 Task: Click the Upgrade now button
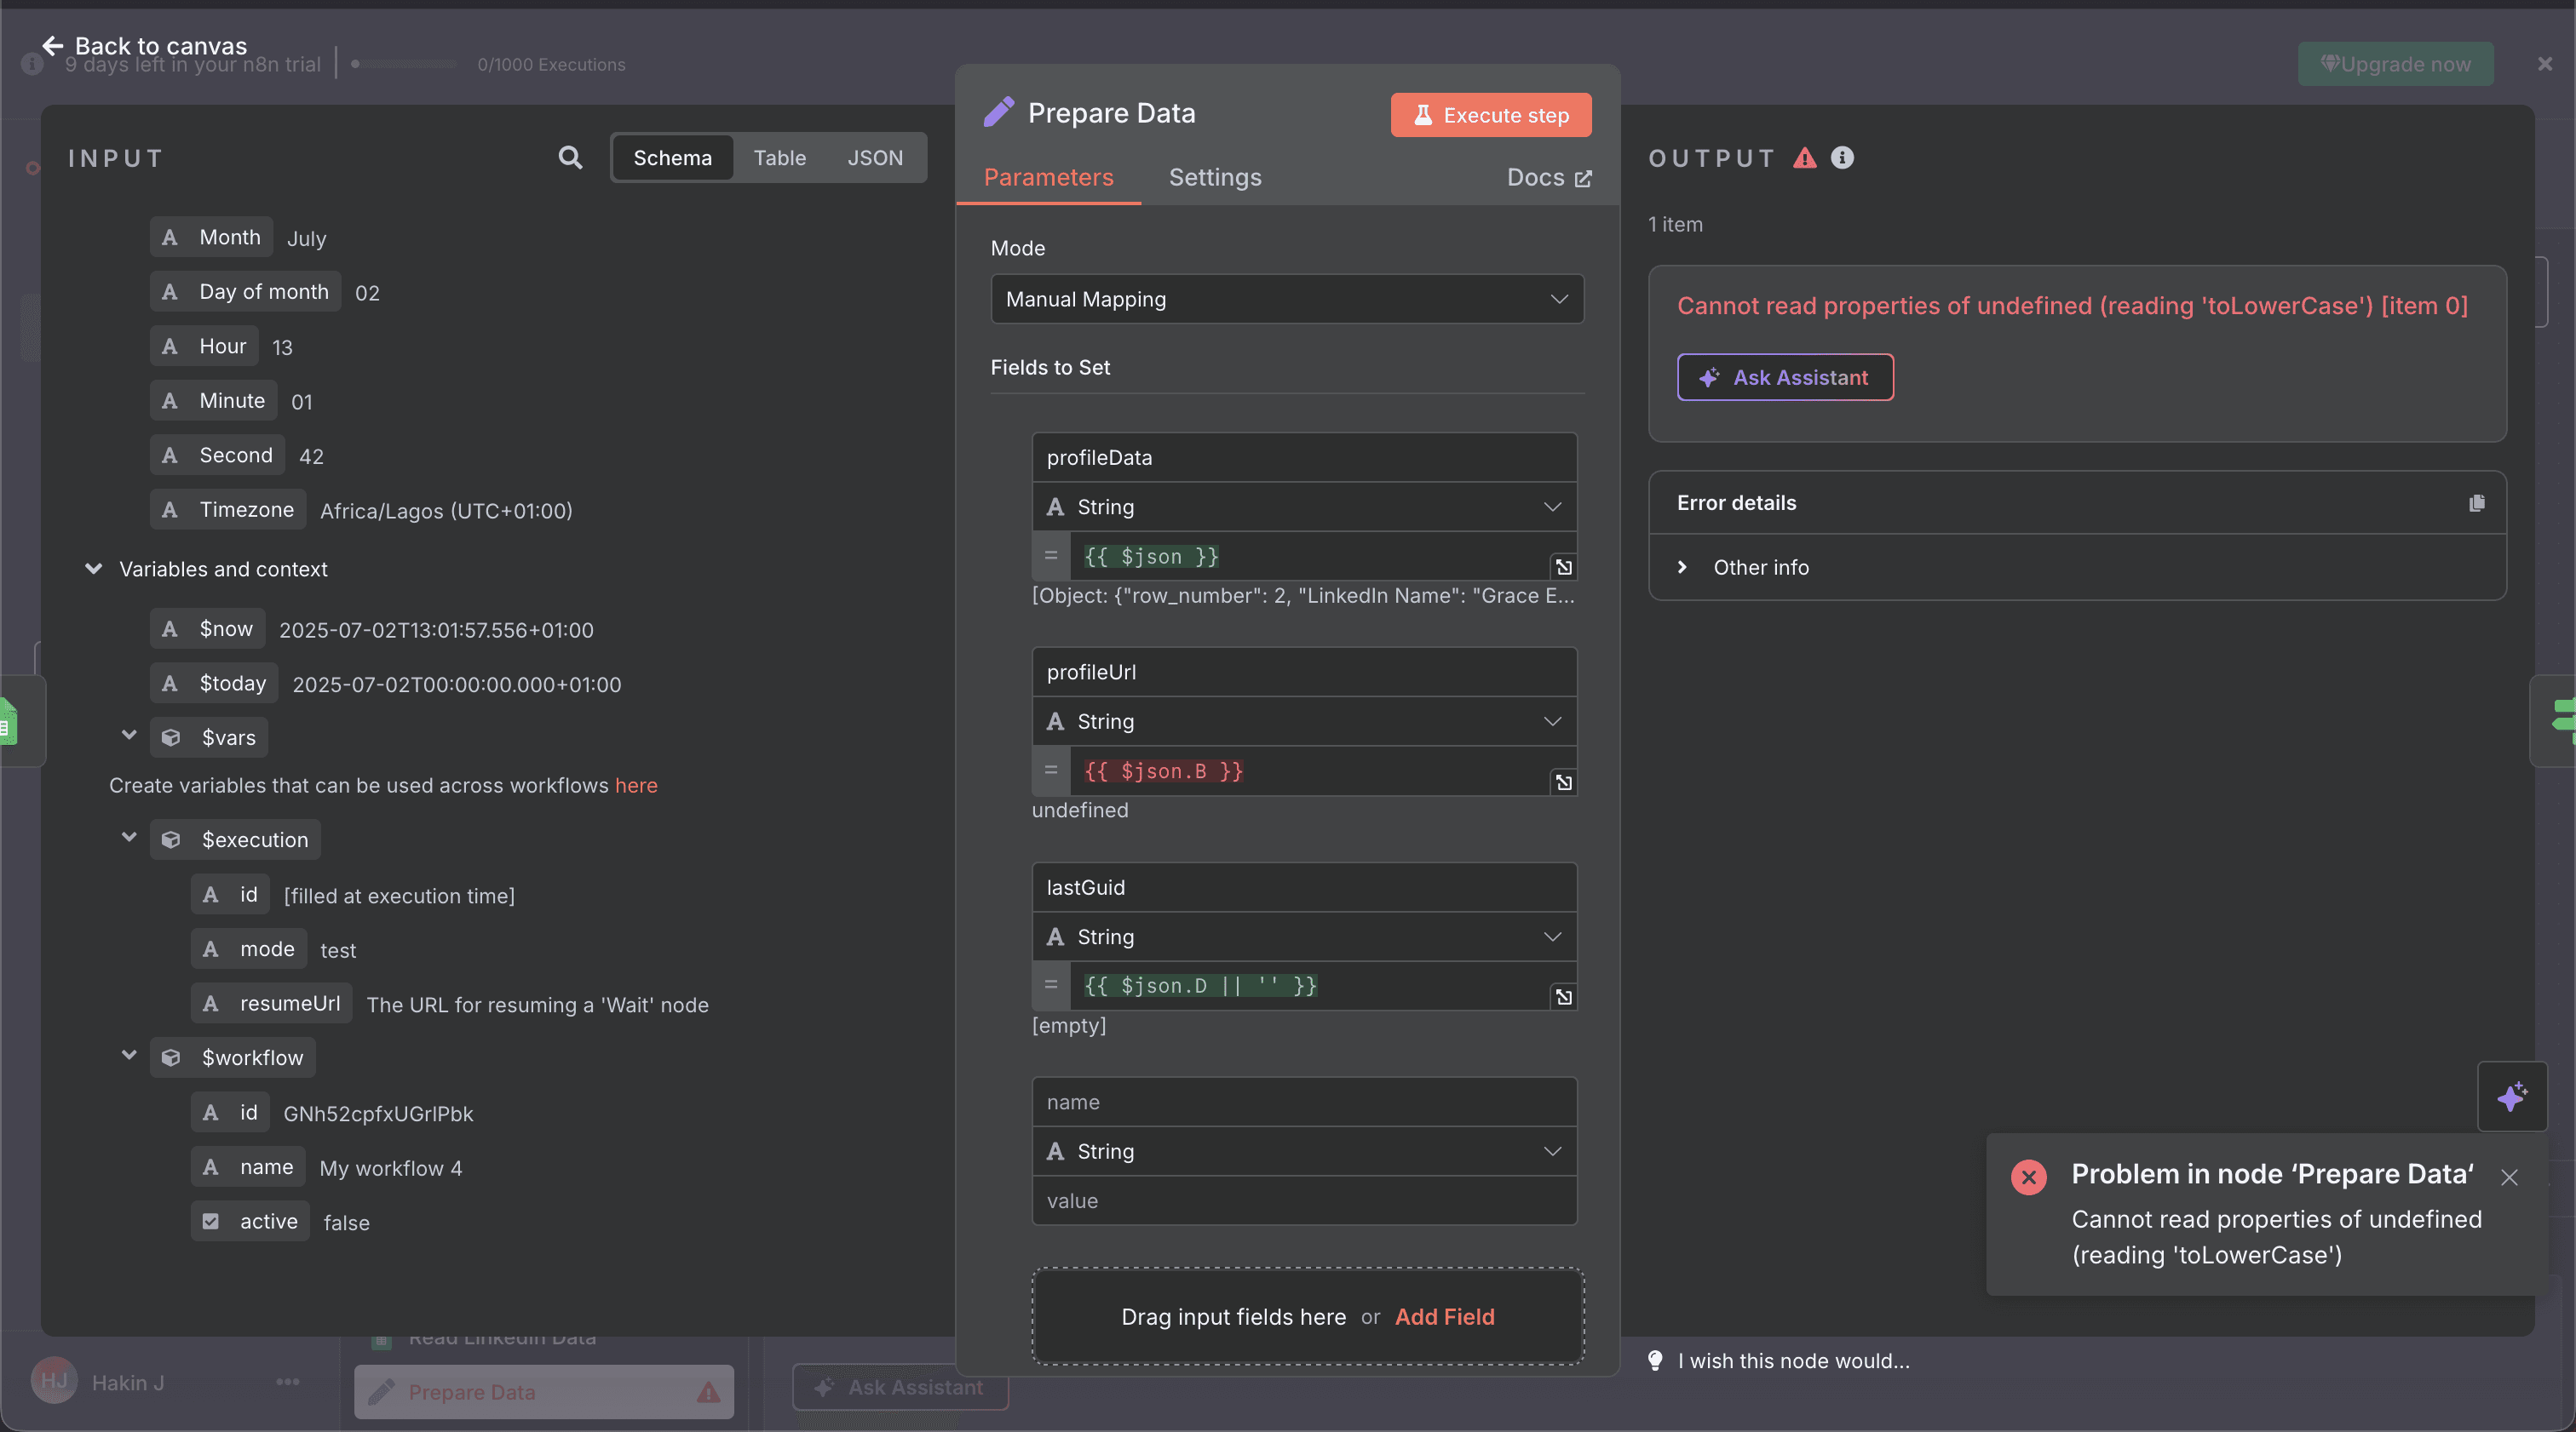pyautogui.click(x=2395, y=64)
